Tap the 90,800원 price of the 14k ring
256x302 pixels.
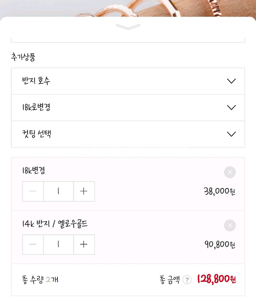[x=220, y=245]
